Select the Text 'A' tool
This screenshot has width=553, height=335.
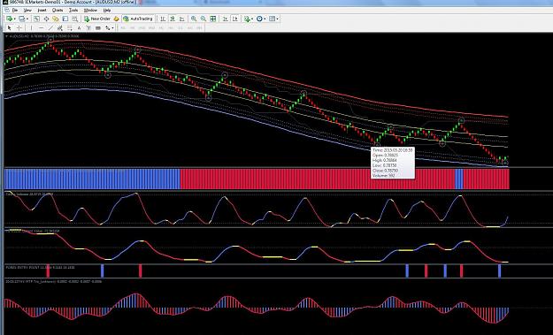(79, 27)
